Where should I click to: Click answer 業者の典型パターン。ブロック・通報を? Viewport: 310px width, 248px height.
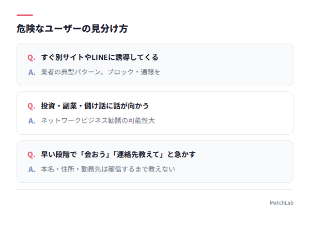click(100, 72)
